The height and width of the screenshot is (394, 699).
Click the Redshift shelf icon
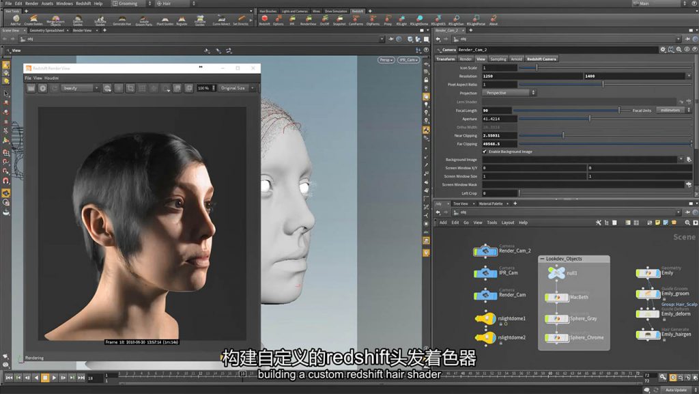tap(264, 20)
